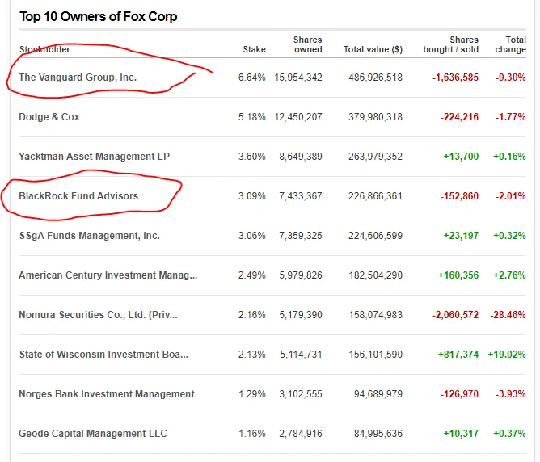Click total value 486,926,518
The height and width of the screenshot is (462, 540).
[x=375, y=78]
